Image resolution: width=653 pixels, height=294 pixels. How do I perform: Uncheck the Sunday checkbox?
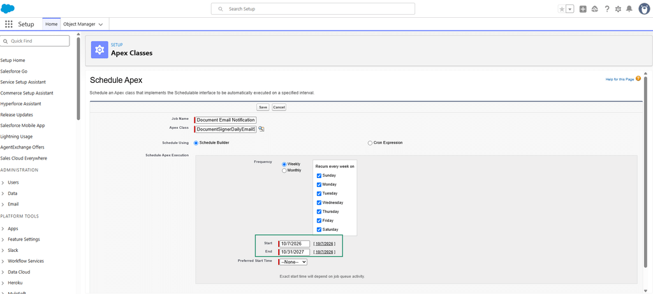[319, 175]
